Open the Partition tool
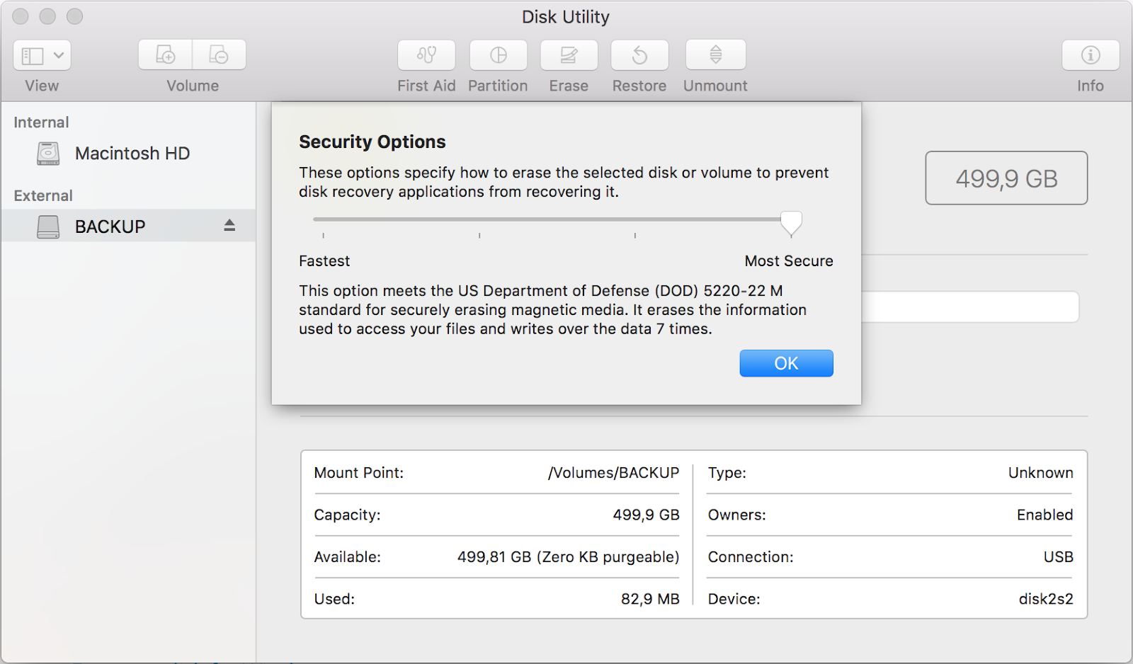 pos(498,55)
